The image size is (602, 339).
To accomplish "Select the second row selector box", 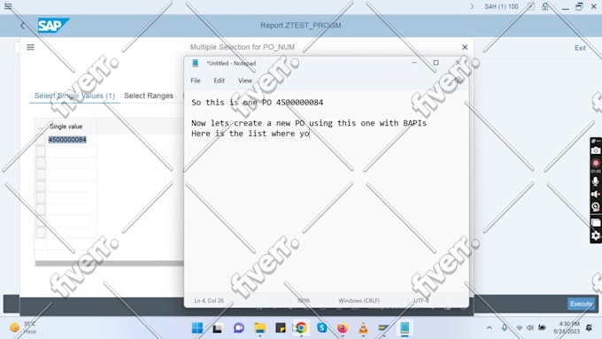I will click(x=41, y=151).
